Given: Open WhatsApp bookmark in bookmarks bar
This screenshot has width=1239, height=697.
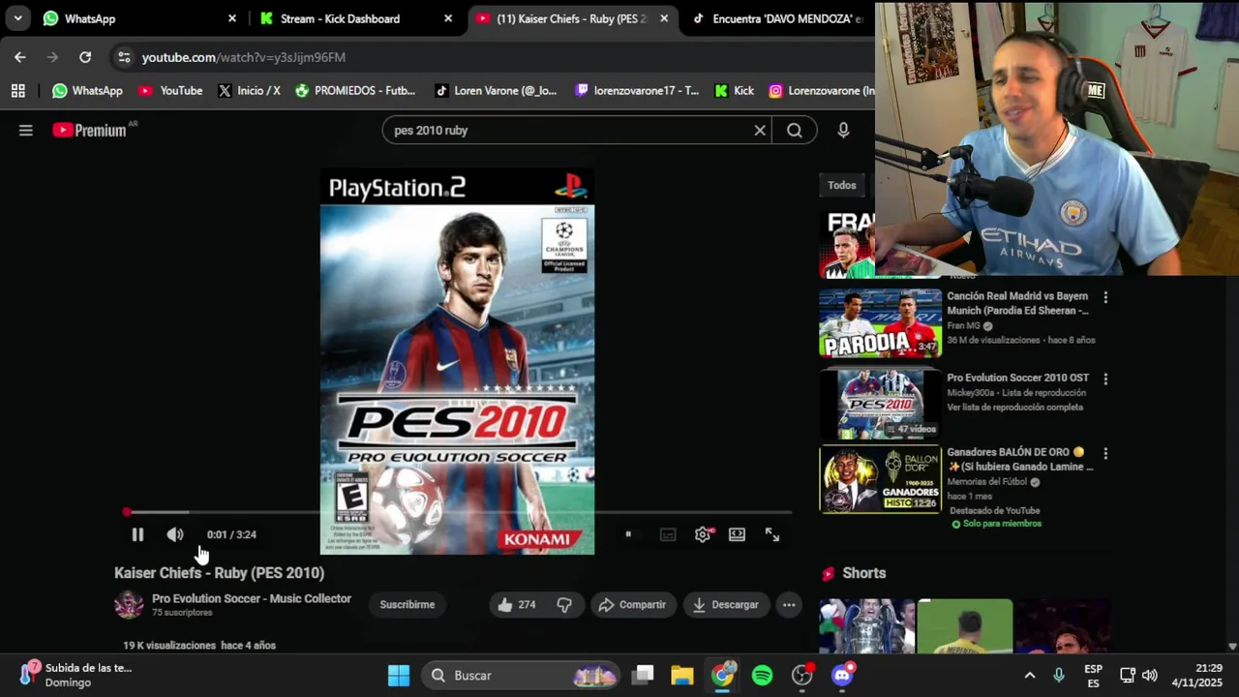Looking at the screenshot, I should (87, 91).
